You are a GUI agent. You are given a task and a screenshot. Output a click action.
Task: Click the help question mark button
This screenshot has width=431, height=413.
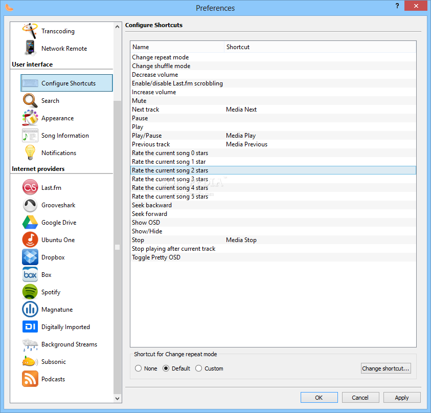click(397, 6)
